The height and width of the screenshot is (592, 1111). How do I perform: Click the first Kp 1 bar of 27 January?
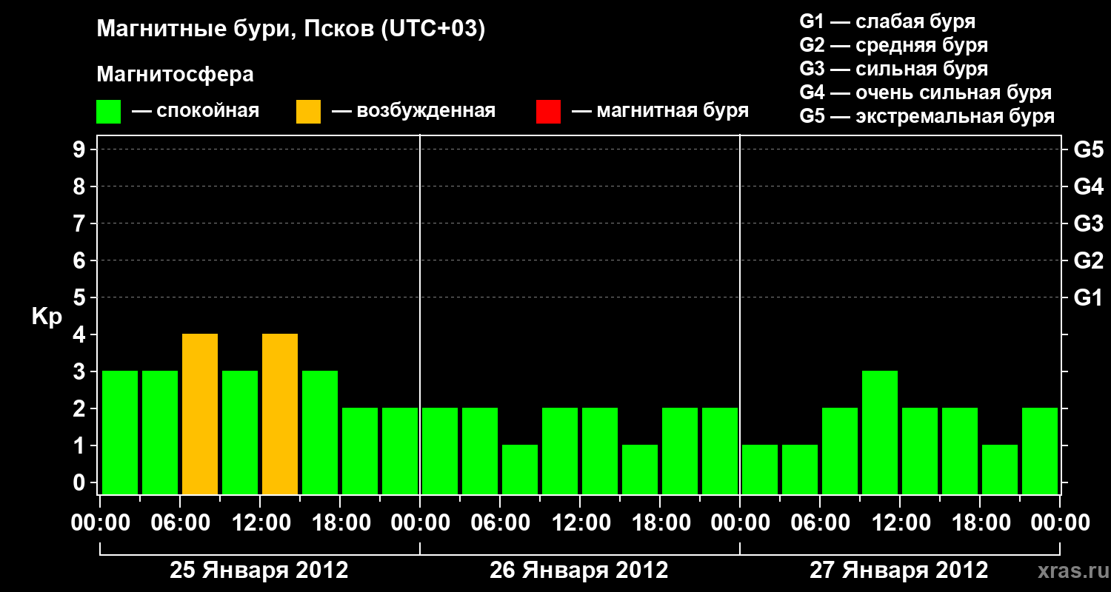click(x=760, y=469)
